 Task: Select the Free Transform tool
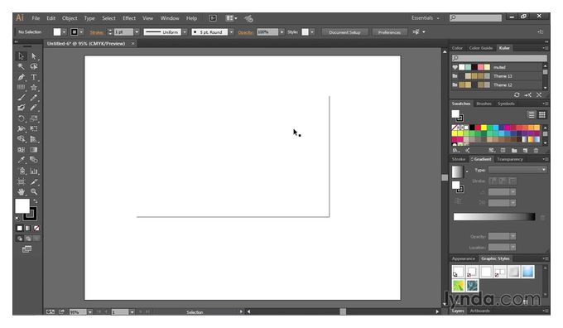34,128
